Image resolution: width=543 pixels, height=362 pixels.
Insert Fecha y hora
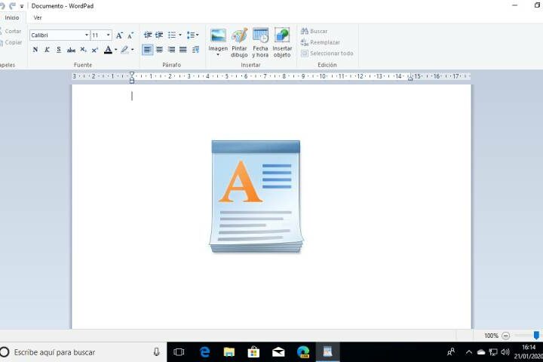click(x=260, y=42)
